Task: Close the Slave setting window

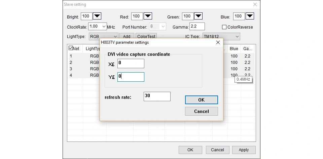Action: (x=255, y=4)
